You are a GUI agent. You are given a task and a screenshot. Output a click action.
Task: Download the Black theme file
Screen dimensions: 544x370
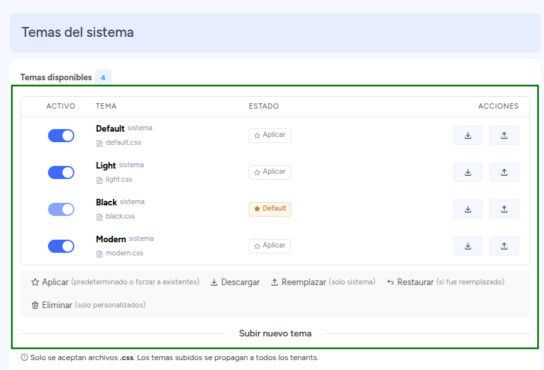[x=468, y=209]
